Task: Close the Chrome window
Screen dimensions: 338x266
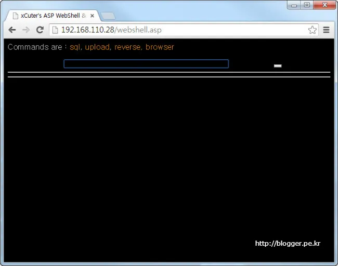Action: click(324, 5)
